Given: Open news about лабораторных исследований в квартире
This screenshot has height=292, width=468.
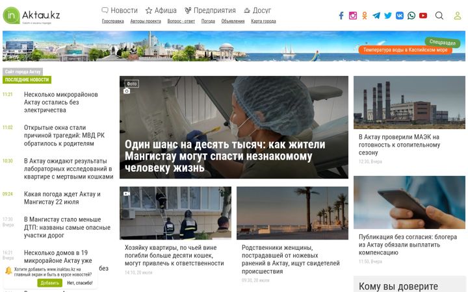Looking at the screenshot, I should click(x=69, y=169).
